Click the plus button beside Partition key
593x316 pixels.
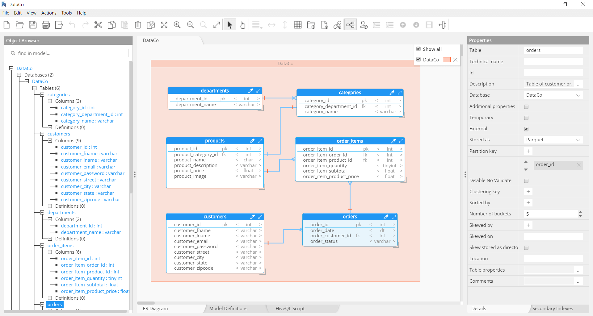click(528, 151)
